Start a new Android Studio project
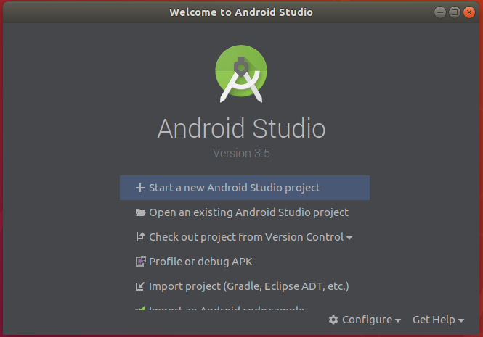 click(x=245, y=188)
